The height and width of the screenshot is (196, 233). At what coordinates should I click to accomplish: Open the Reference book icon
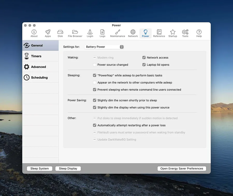159,33
